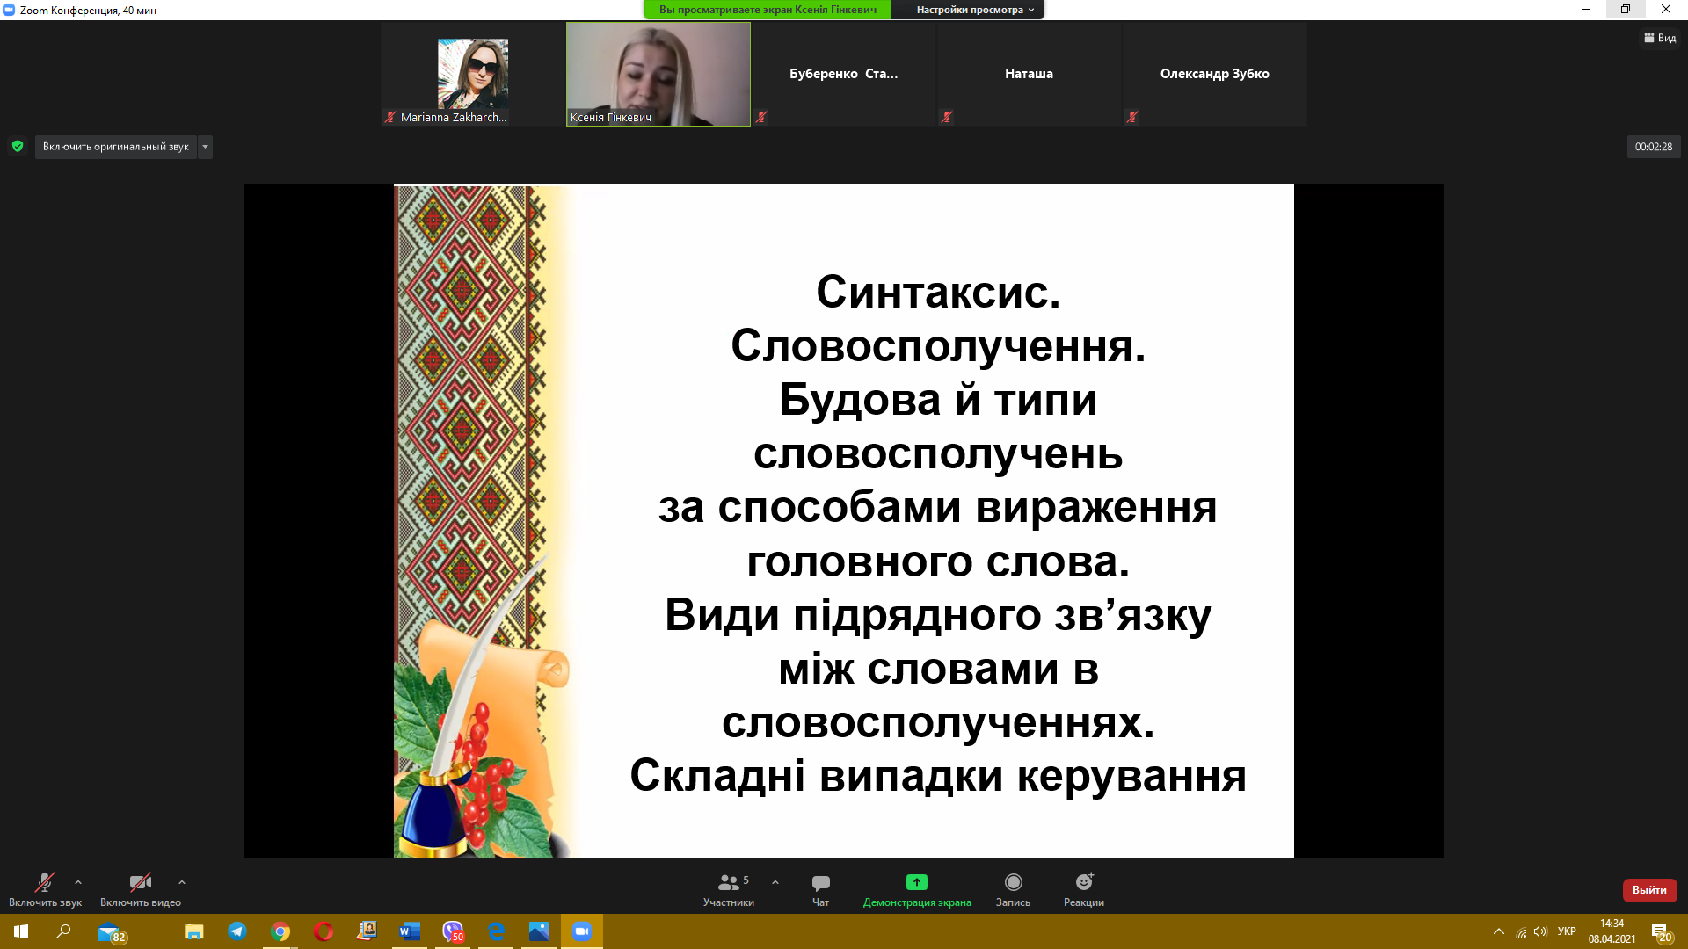The width and height of the screenshot is (1688, 949).
Task: Expand audio options arrow next to microphone
Action: tap(78, 882)
